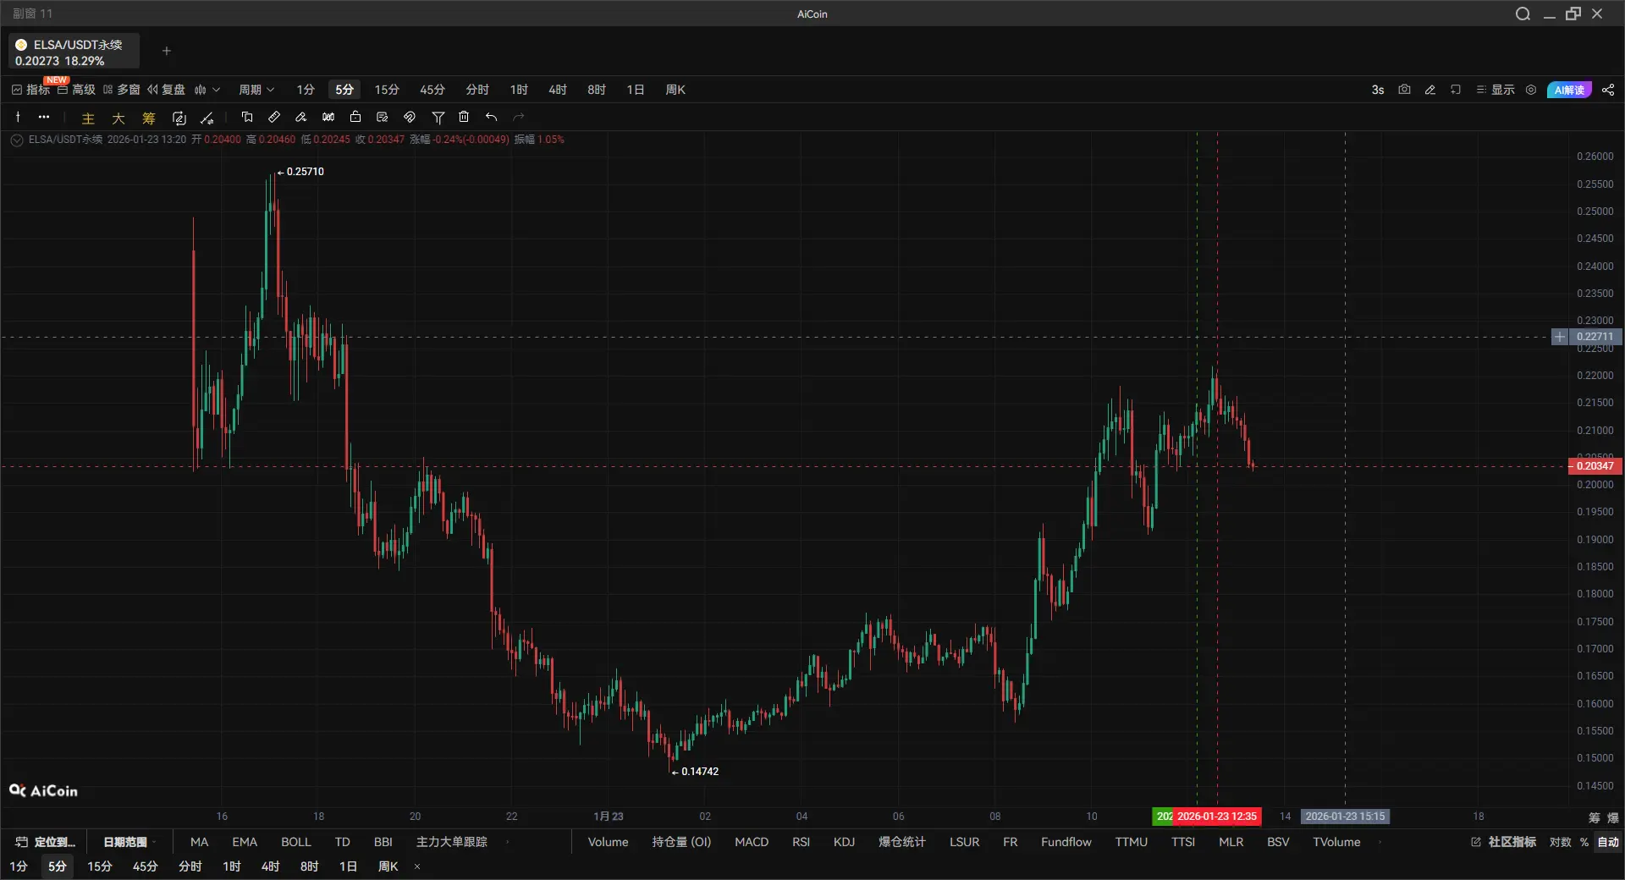
Task: Expand more main indicators arrow after 主力大单跟踪
Action: click(507, 842)
